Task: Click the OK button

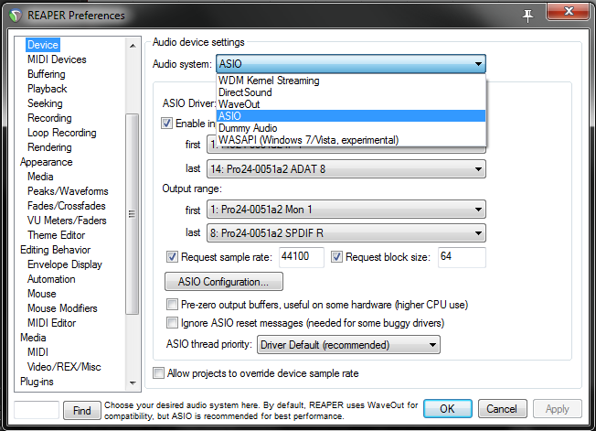Action: (447, 408)
